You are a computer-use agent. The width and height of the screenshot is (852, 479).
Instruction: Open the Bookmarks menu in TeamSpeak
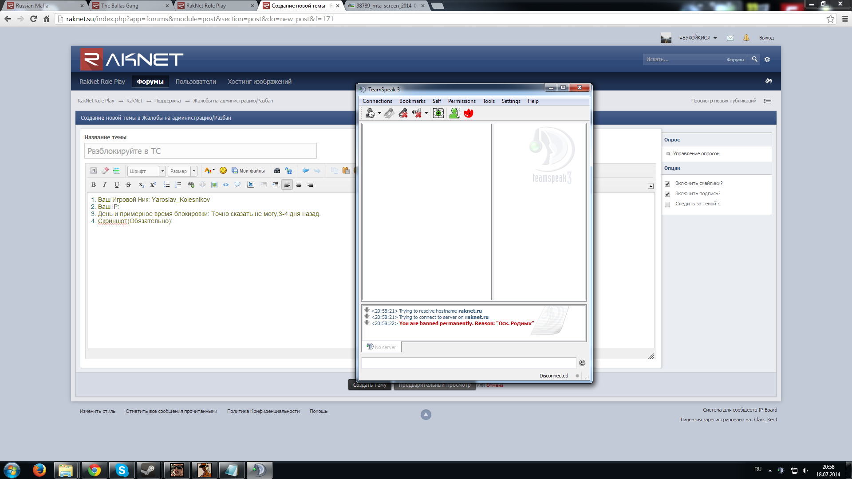tap(412, 101)
